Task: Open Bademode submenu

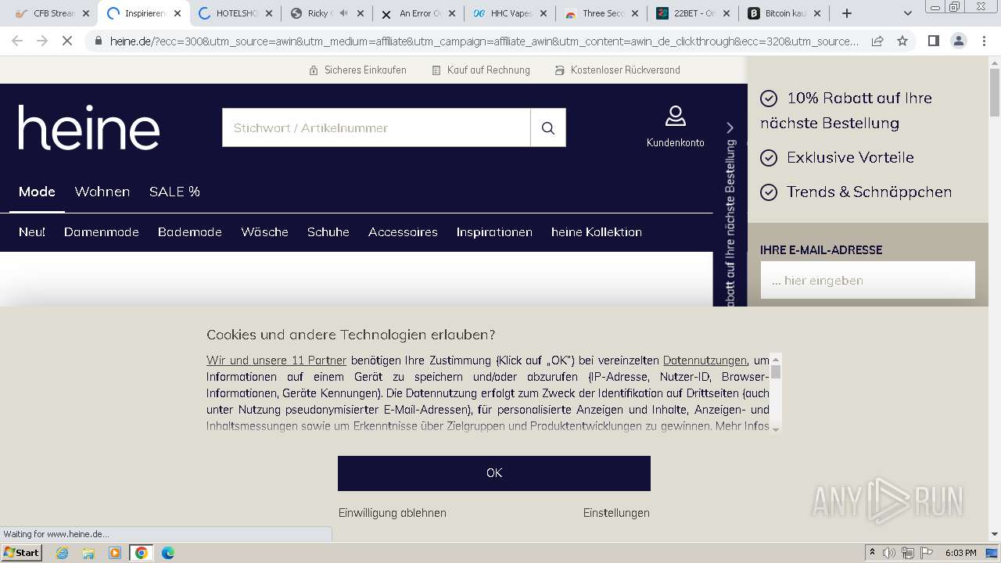Action: tap(190, 232)
